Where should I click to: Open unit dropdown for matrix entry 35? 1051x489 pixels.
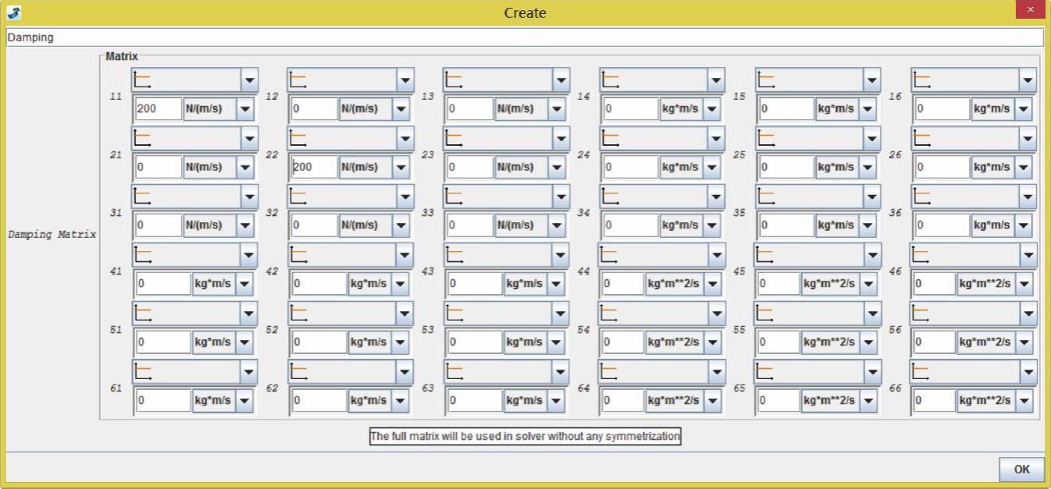pyautogui.click(x=868, y=225)
